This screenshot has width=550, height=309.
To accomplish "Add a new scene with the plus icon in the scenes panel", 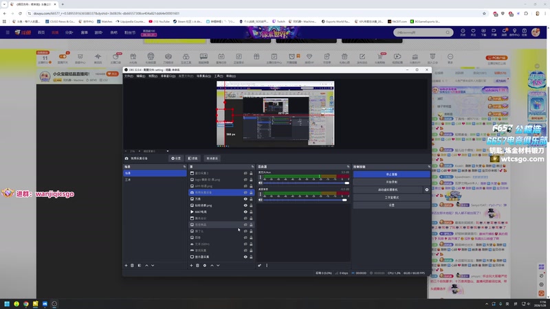I will (126, 266).
